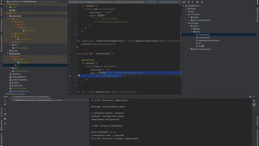Expand producer Run Configurations node
This screenshot has height=146, width=259.
189,49
